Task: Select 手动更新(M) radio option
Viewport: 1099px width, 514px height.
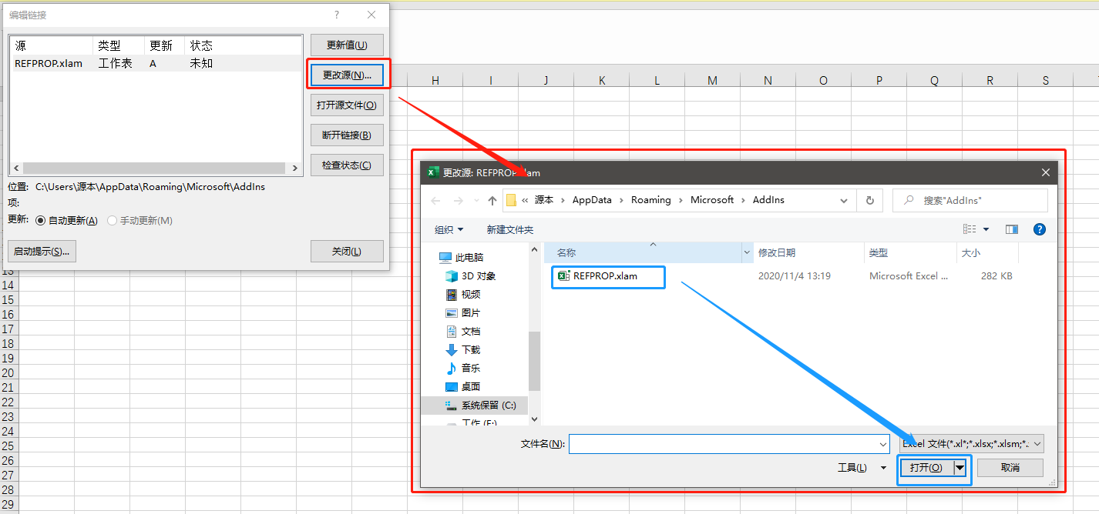Action: pyautogui.click(x=140, y=220)
